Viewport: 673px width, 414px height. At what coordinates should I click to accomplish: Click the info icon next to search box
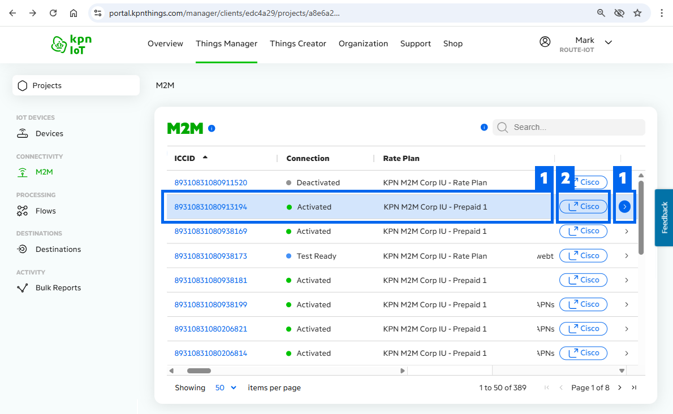484,128
